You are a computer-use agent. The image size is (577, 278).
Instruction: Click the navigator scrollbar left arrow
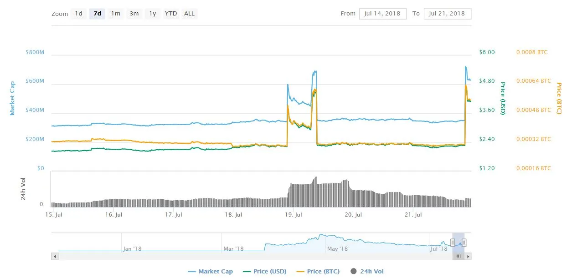[x=55, y=257]
